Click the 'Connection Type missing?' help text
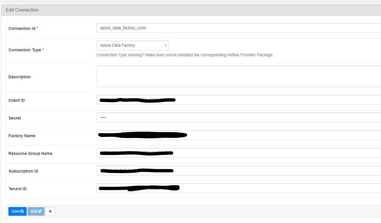The image size is (381, 223). (185, 55)
